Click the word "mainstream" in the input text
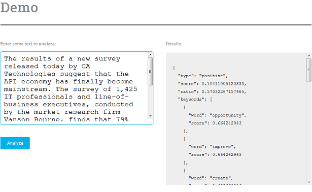Viewport: 312px width, 192px height. coord(26,89)
